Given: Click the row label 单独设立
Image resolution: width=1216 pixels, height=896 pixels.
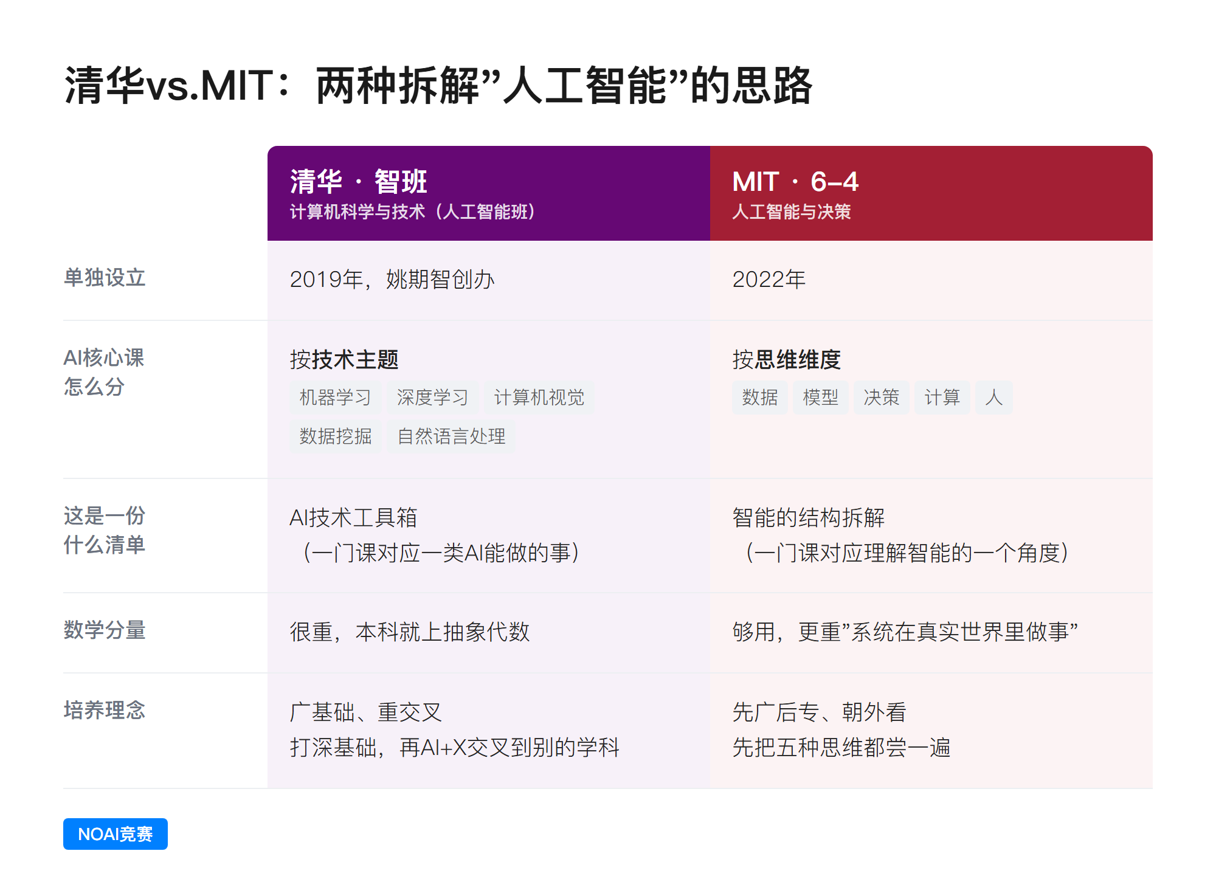Looking at the screenshot, I should coord(105,278).
